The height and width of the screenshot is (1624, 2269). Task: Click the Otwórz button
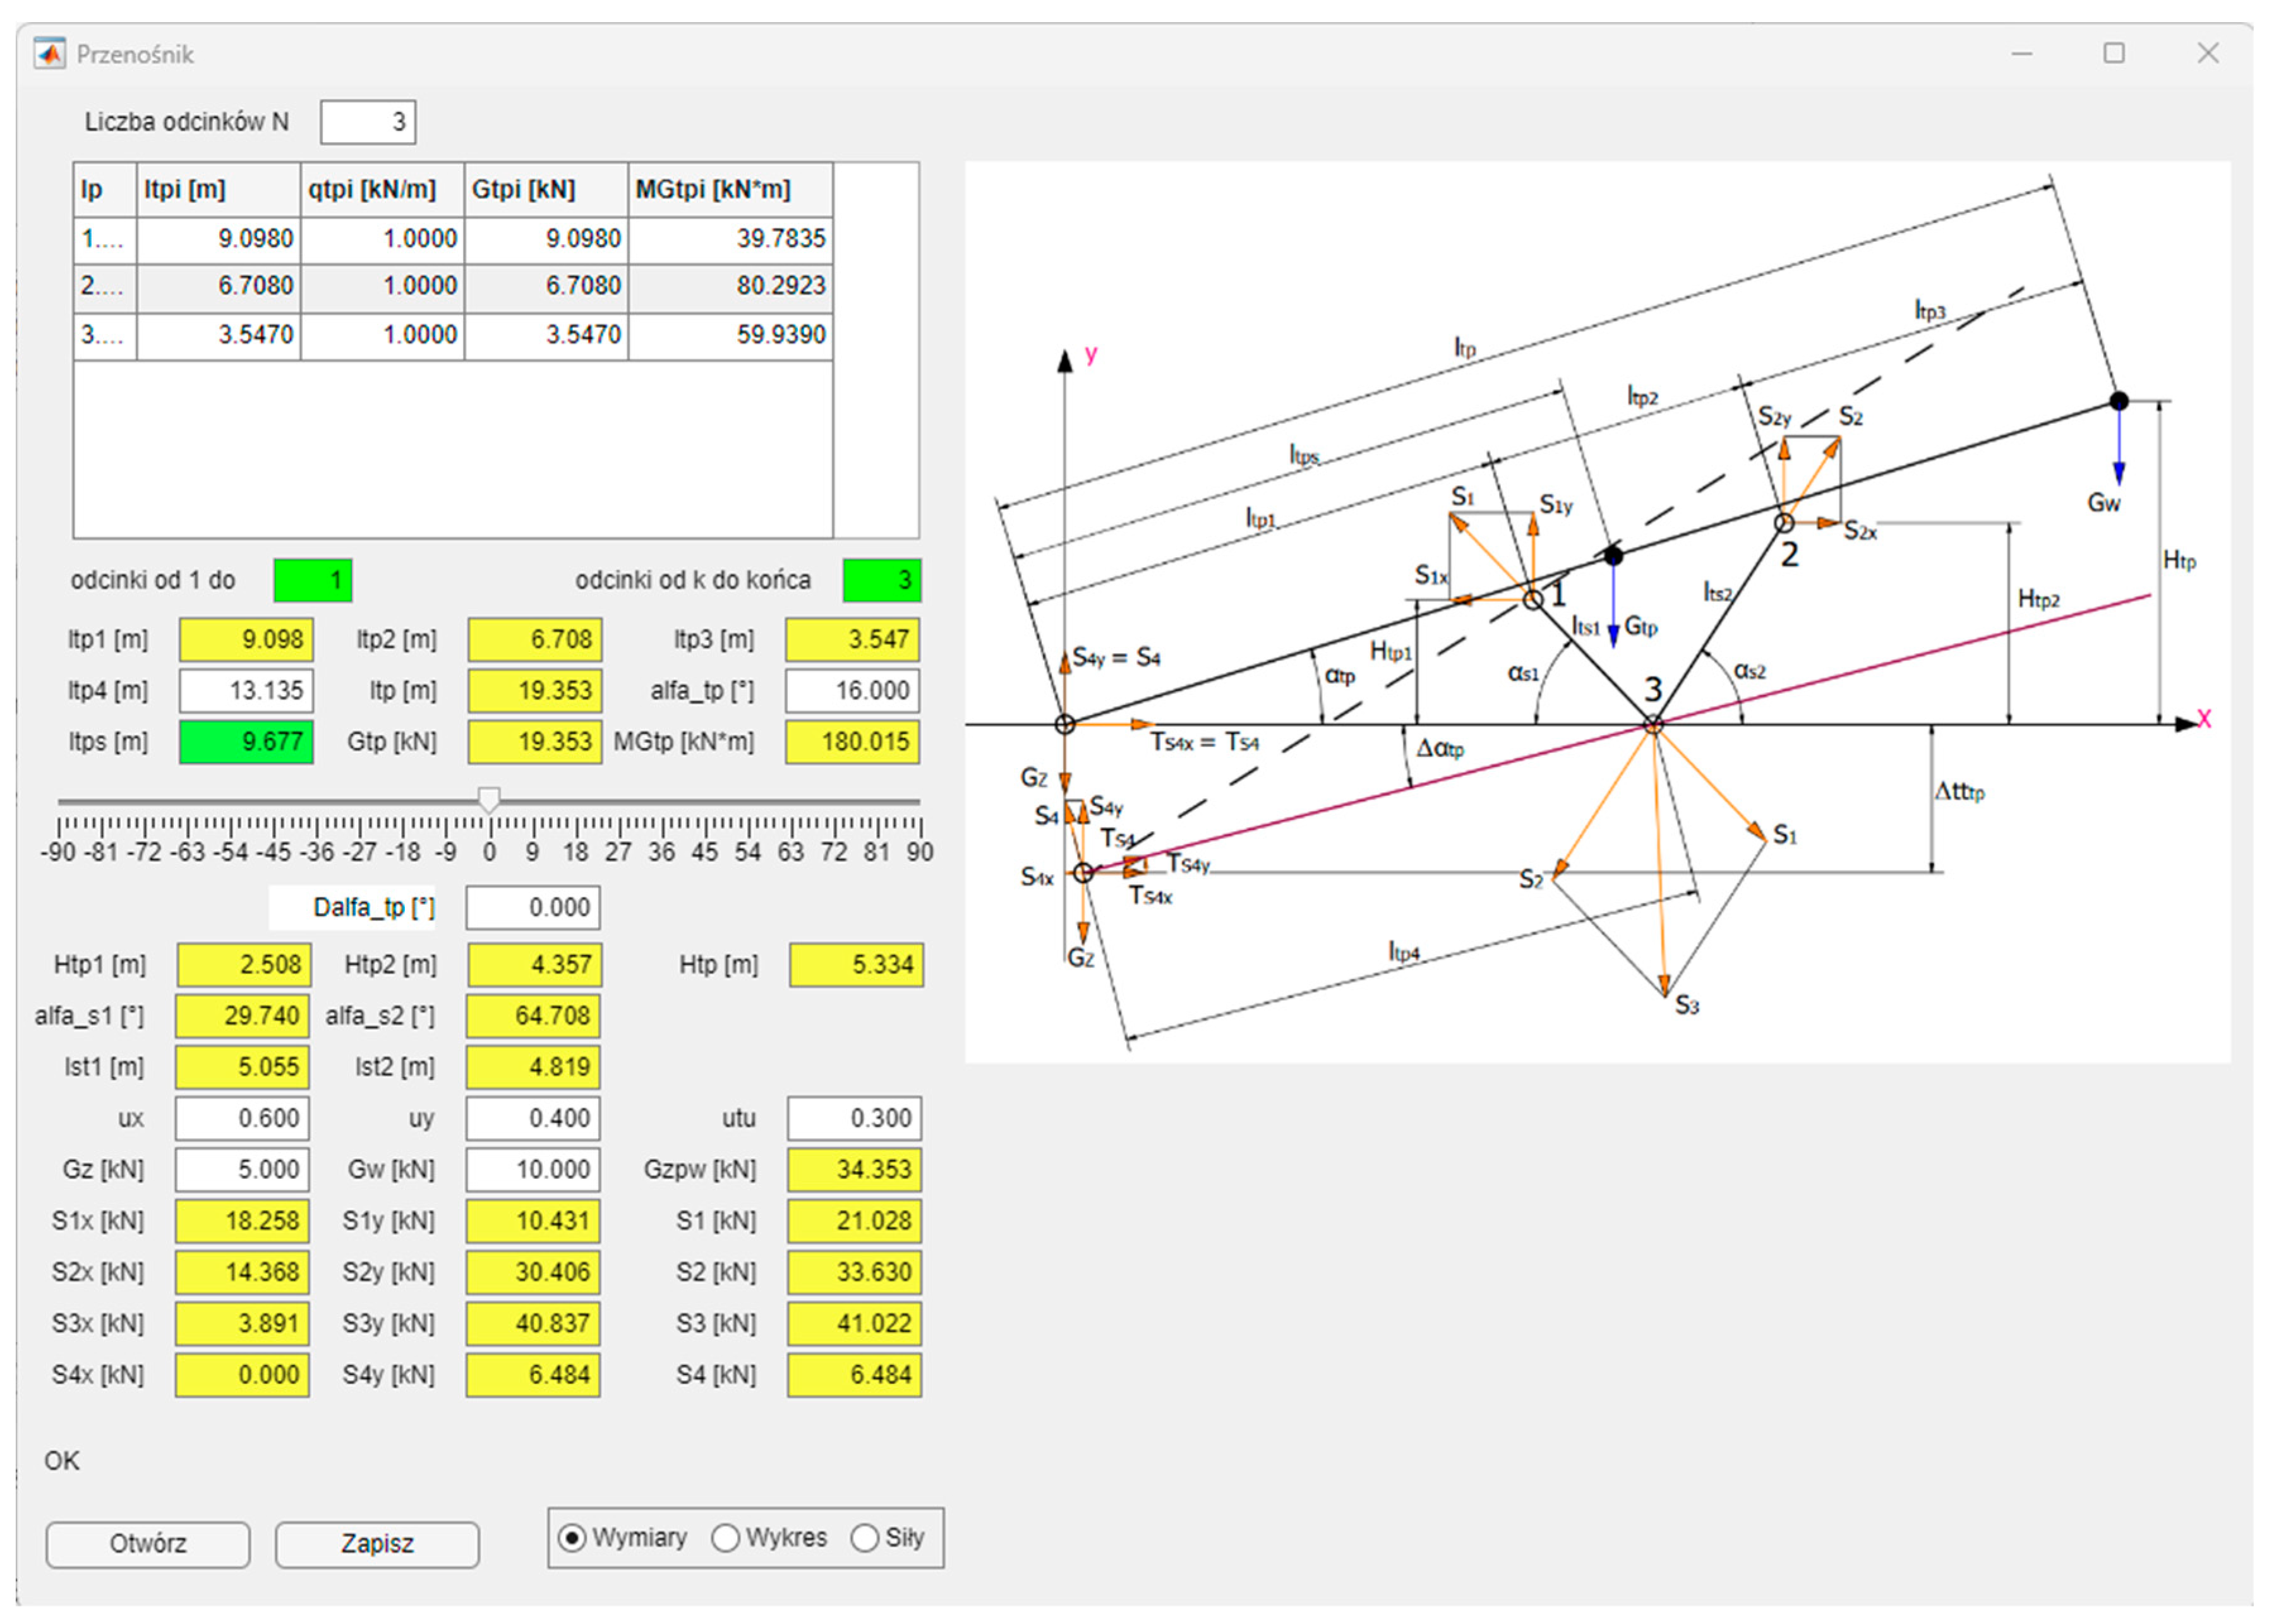tap(148, 1543)
